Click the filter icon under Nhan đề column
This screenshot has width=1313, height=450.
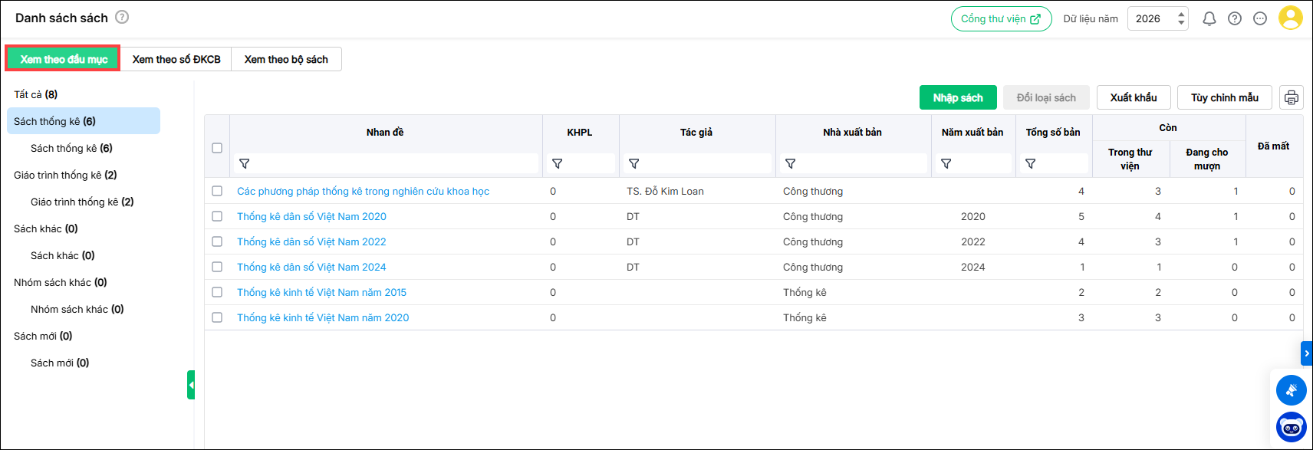pyautogui.click(x=245, y=164)
